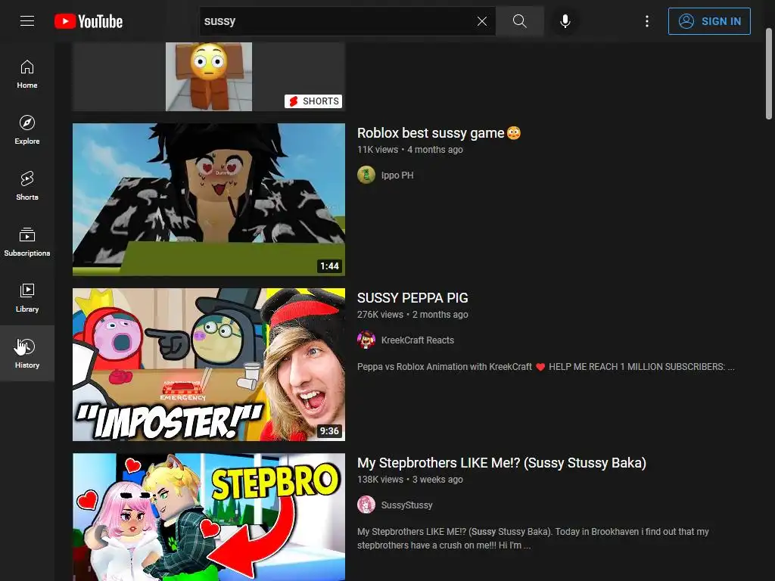Click the Sign In button
Viewport: 775px width, 581px height.
(709, 21)
